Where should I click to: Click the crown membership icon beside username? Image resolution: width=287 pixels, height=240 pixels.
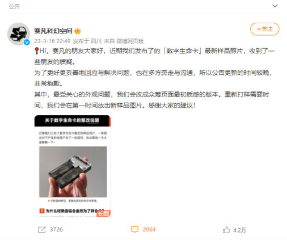(x=78, y=31)
